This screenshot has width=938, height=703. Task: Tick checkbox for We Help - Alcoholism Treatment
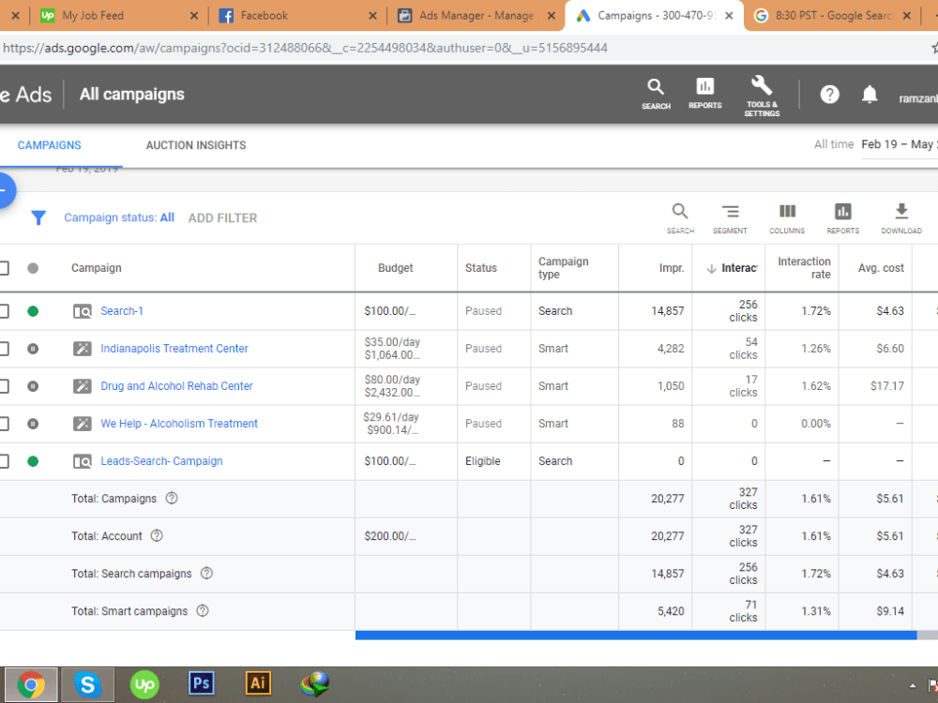(x=4, y=424)
